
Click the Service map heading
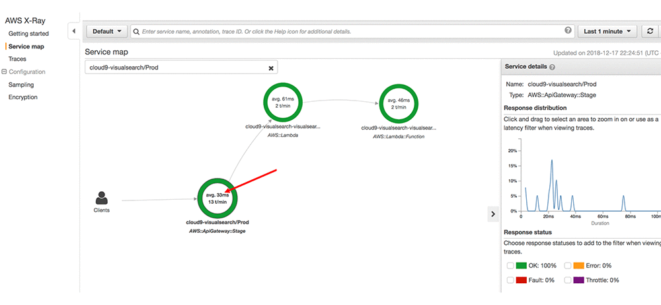coord(106,52)
